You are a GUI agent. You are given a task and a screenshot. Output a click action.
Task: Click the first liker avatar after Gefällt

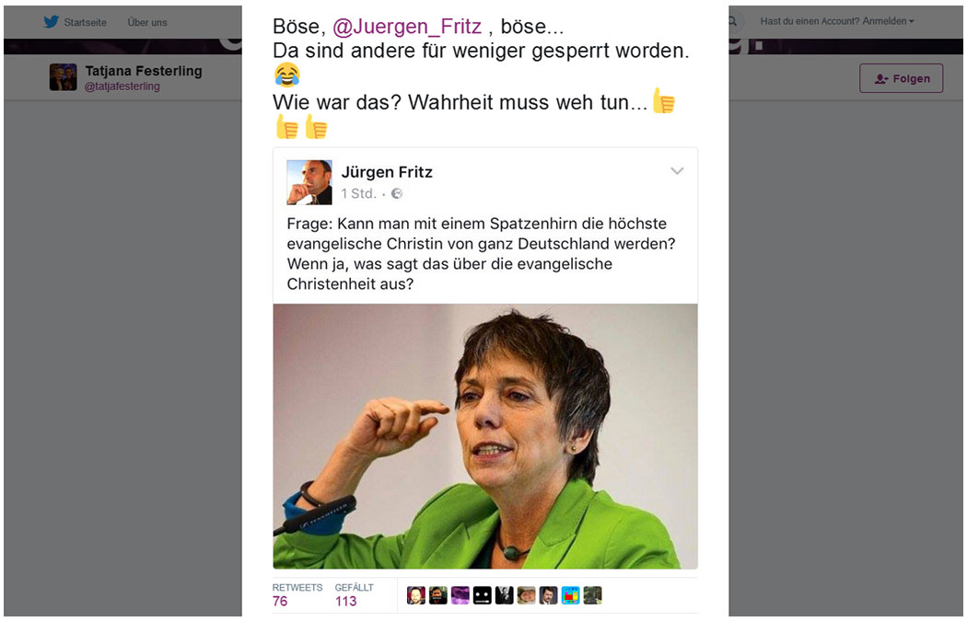point(416,595)
